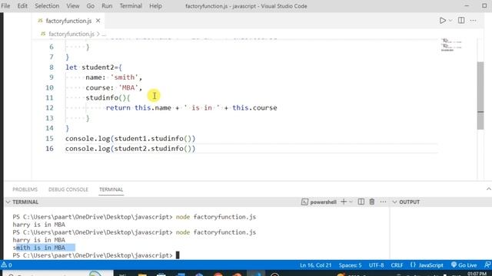
Task: Open the Selection menu
Action: click(47, 6)
